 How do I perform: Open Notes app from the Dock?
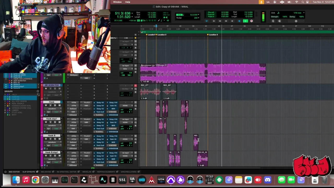pos(238,180)
